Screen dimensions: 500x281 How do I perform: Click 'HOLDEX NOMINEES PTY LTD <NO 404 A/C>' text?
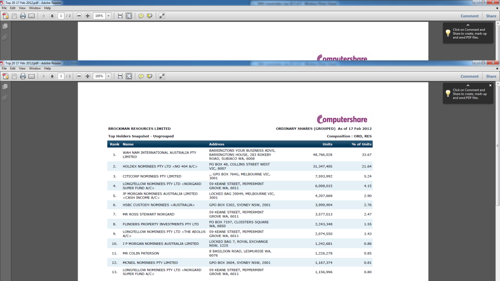(x=160, y=166)
